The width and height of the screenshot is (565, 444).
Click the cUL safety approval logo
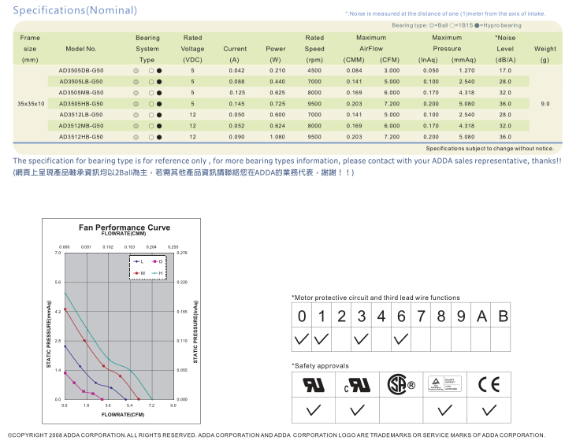click(357, 385)
